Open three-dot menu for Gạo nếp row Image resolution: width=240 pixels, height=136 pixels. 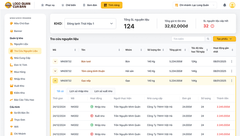pos(231,81)
